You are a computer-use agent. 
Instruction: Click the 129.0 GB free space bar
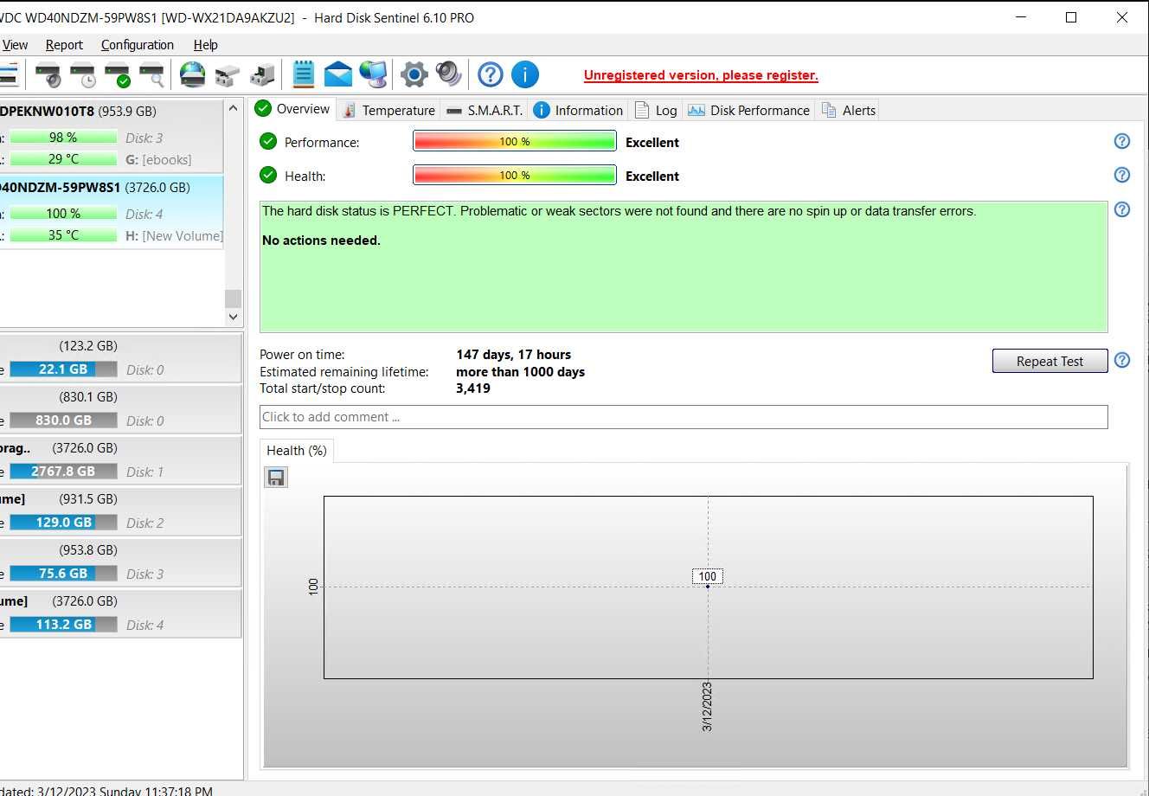click(x=63, y=523)
